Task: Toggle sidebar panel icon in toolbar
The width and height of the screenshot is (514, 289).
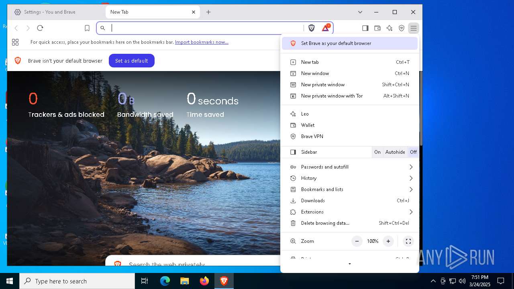Action: [x=365, y=28]
